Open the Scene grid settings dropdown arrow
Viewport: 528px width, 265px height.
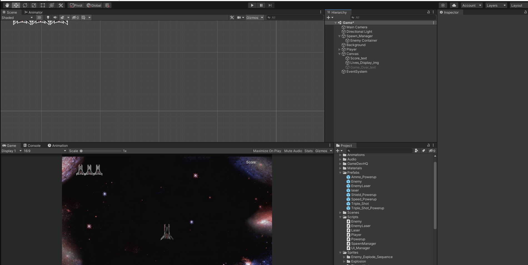89,17
